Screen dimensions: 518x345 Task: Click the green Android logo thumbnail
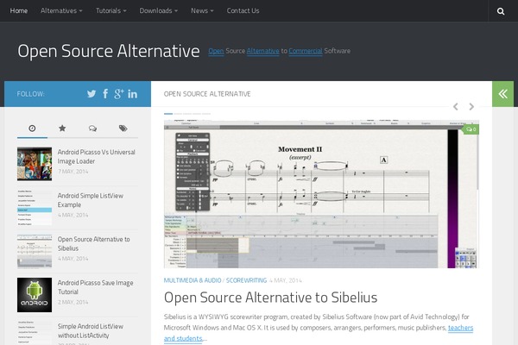coord(35,294)
